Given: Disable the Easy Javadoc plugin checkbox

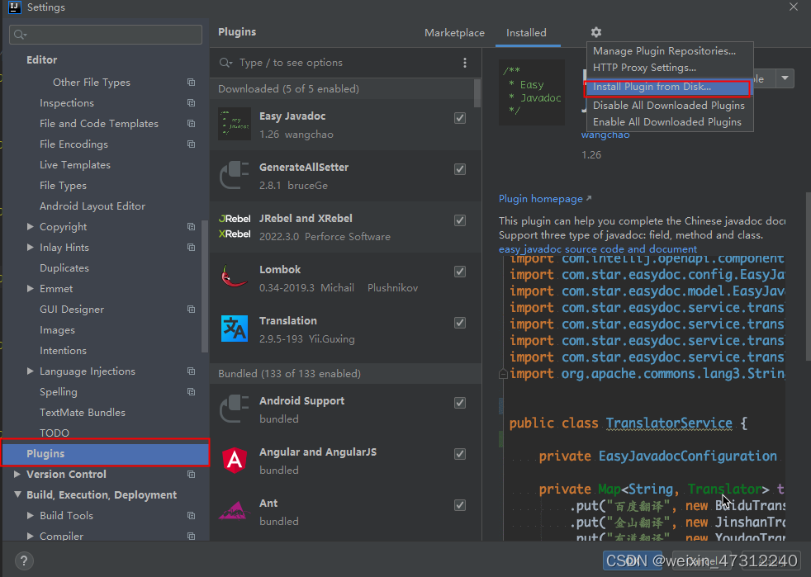Looking at the screenshot, I should [x=460, y=118].
